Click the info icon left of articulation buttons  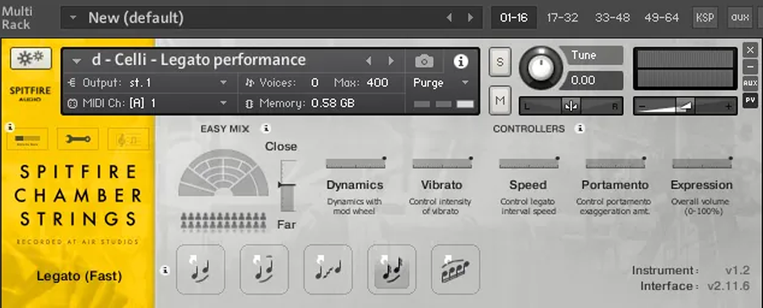point(165,270)
